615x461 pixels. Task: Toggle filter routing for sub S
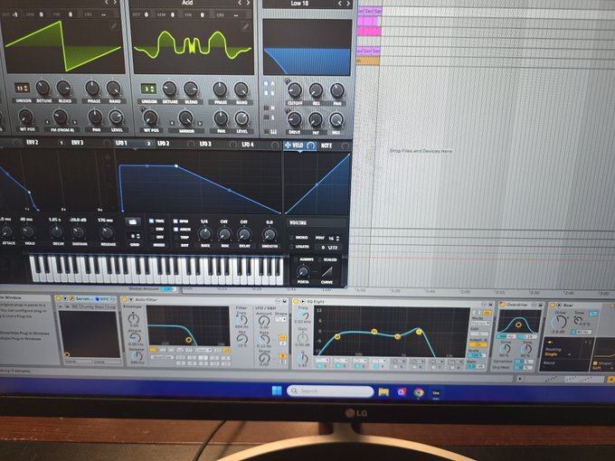266,118
